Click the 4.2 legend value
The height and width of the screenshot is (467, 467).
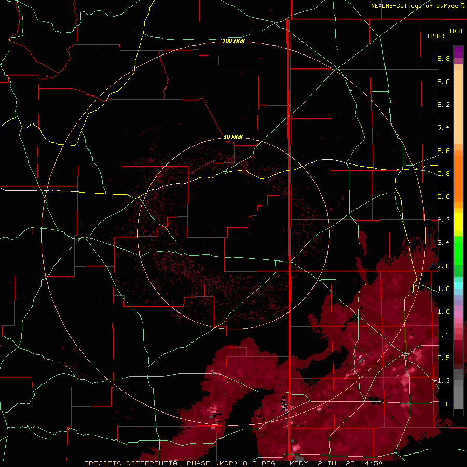click(444, 220)
